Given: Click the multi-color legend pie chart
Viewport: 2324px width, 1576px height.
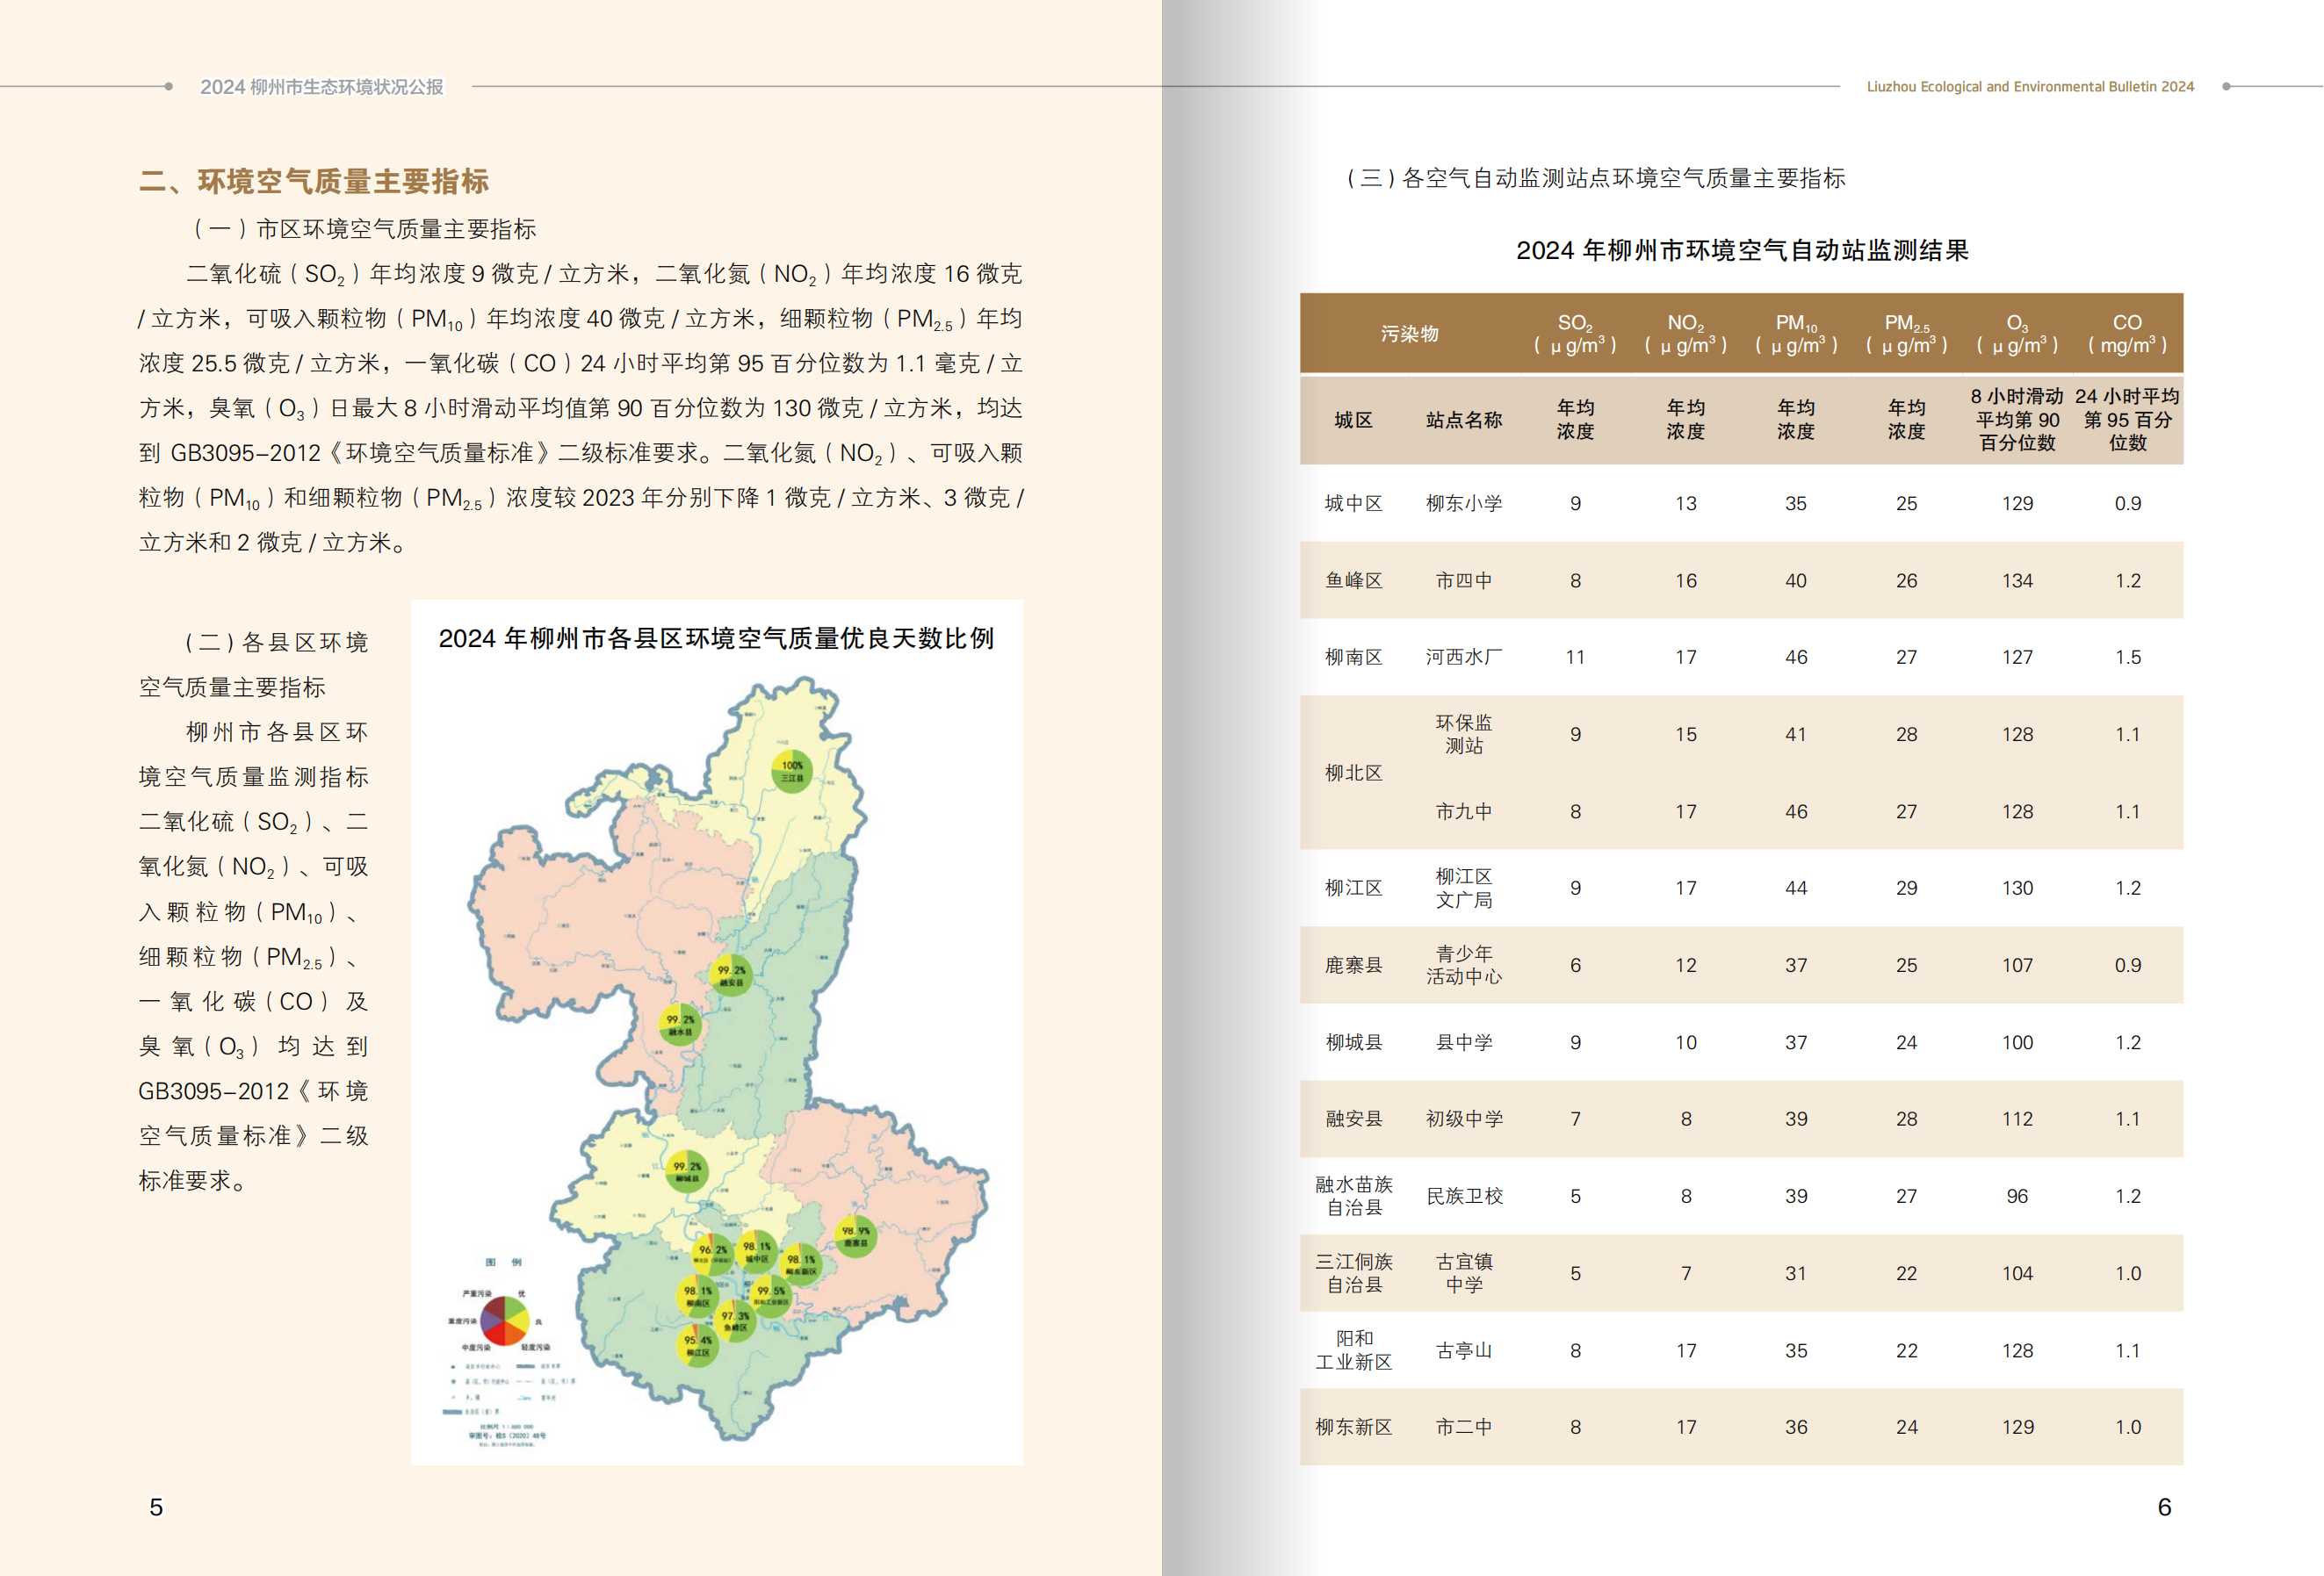Looking at the screenshot, I should pos(505,1321).
